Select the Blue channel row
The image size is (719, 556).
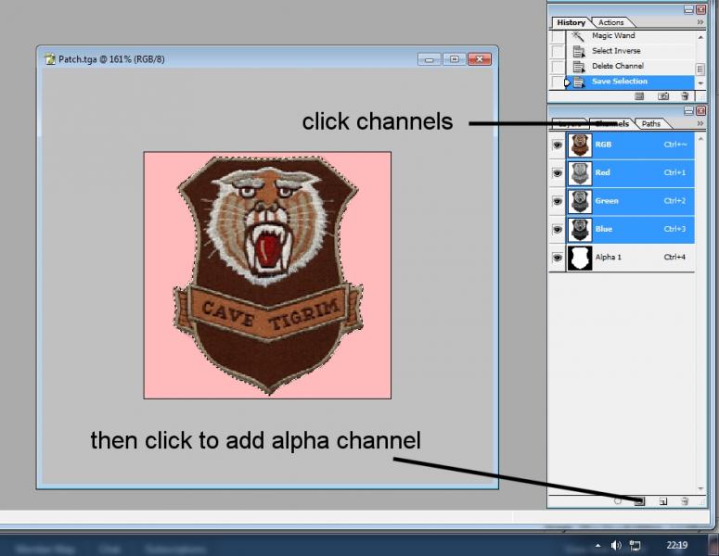pos(631,230)
